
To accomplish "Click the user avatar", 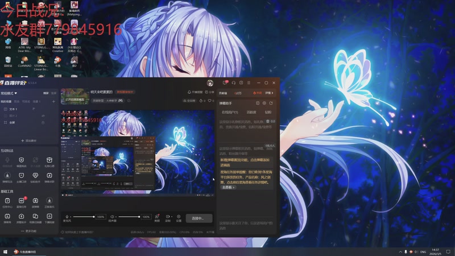I will pyautogui.click(x=210, y=83).
